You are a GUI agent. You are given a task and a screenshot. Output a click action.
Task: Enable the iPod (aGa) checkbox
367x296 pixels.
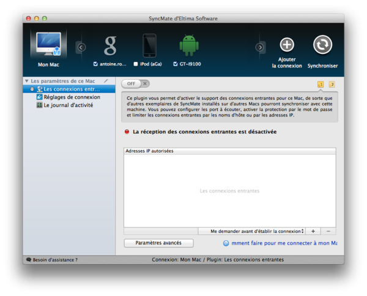136,64
